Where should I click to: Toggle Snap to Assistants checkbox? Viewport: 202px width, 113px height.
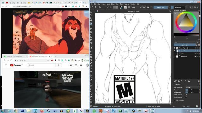[x=175, y=100]
